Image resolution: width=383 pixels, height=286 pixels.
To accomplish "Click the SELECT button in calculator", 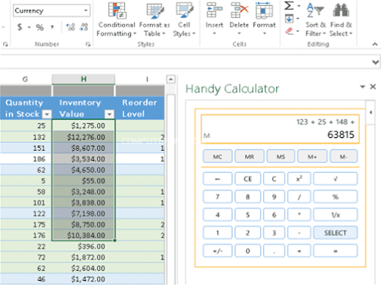I will point(336,233).
